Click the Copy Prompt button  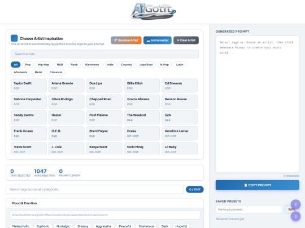258,185
